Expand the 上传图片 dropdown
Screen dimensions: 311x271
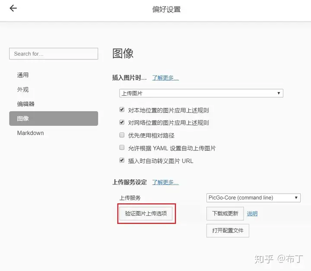coord(201,93)
